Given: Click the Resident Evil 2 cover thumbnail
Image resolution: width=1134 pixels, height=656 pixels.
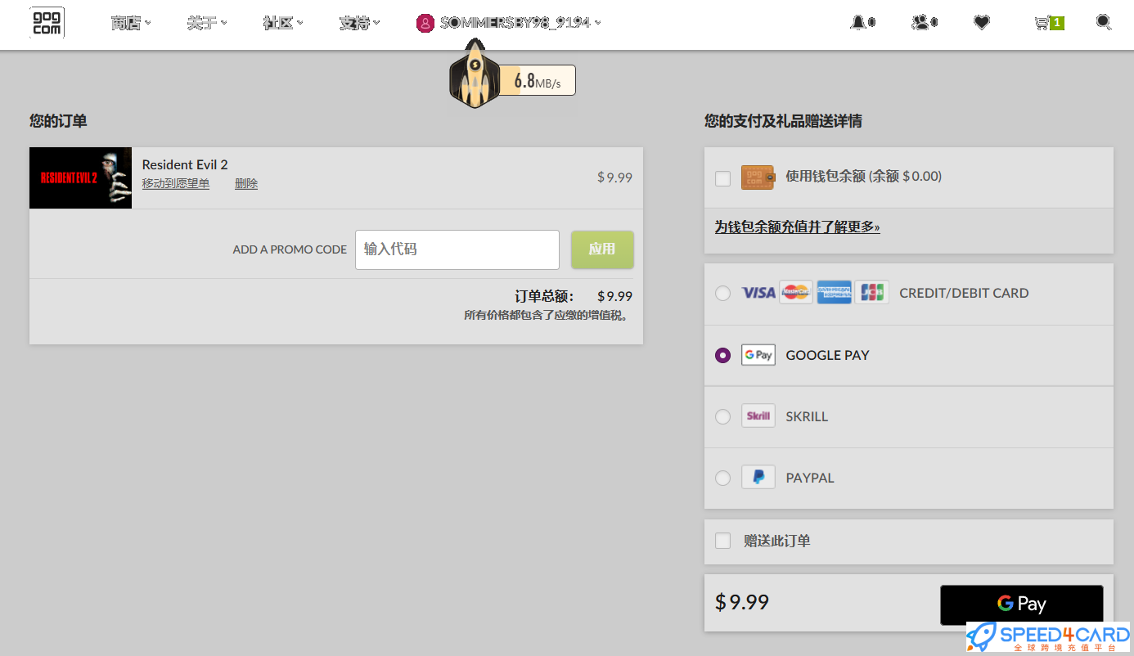Looking at the screenshot, I should [x=80, y=177].
